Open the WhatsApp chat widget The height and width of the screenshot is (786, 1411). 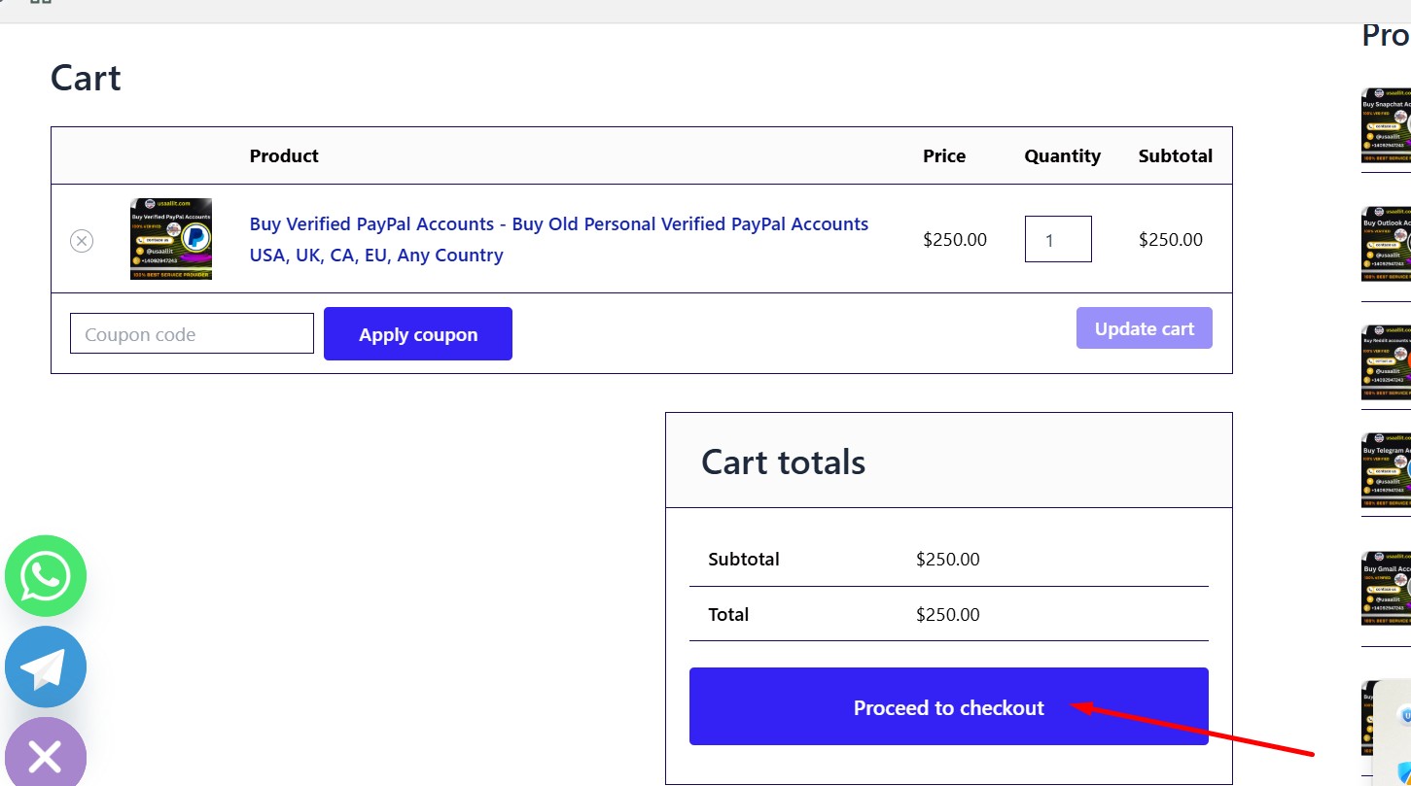[45, 575]
